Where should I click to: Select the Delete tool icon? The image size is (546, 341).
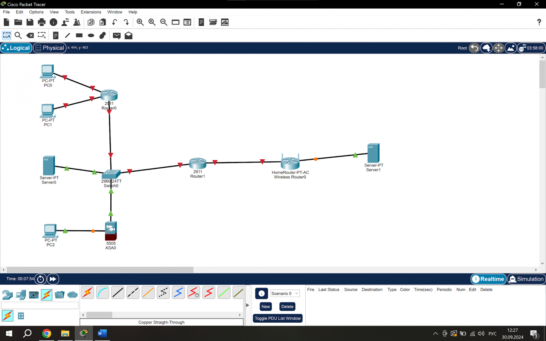pyautogui.click(x=30, y=36)
